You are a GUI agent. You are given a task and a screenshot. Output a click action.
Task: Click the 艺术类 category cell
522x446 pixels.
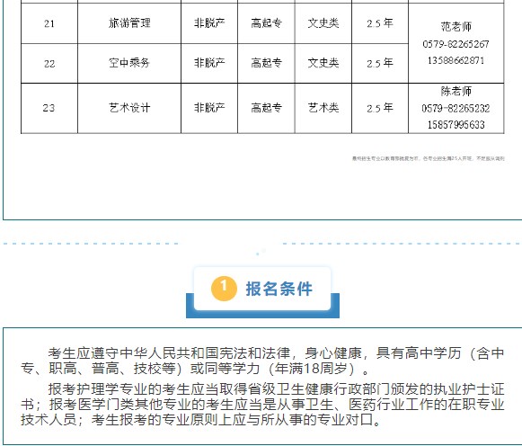click(x=323, y=108)
